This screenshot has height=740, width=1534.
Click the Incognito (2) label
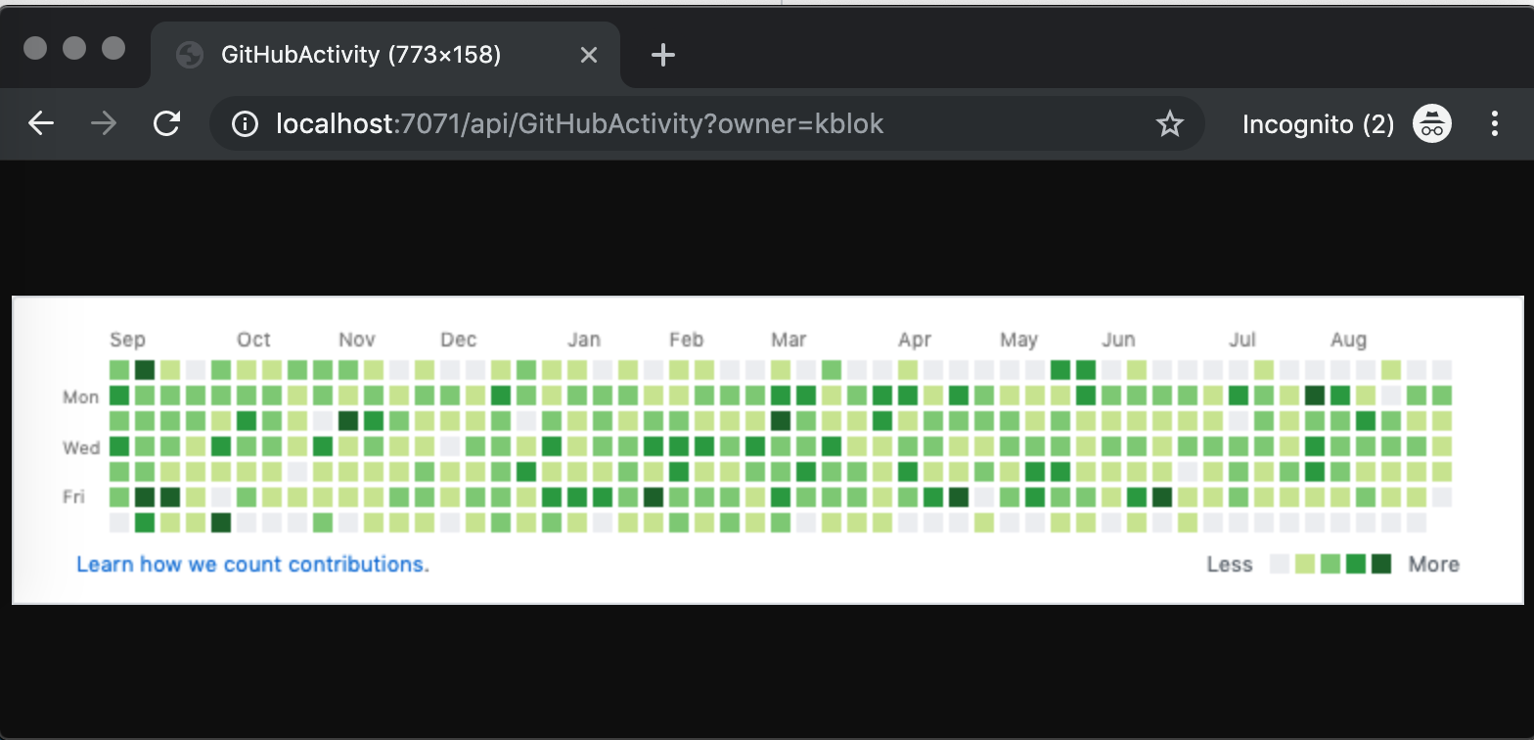tap(1318, 123)
